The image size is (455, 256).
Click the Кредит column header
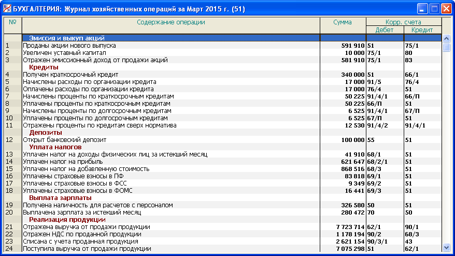(x=422, y=30)
